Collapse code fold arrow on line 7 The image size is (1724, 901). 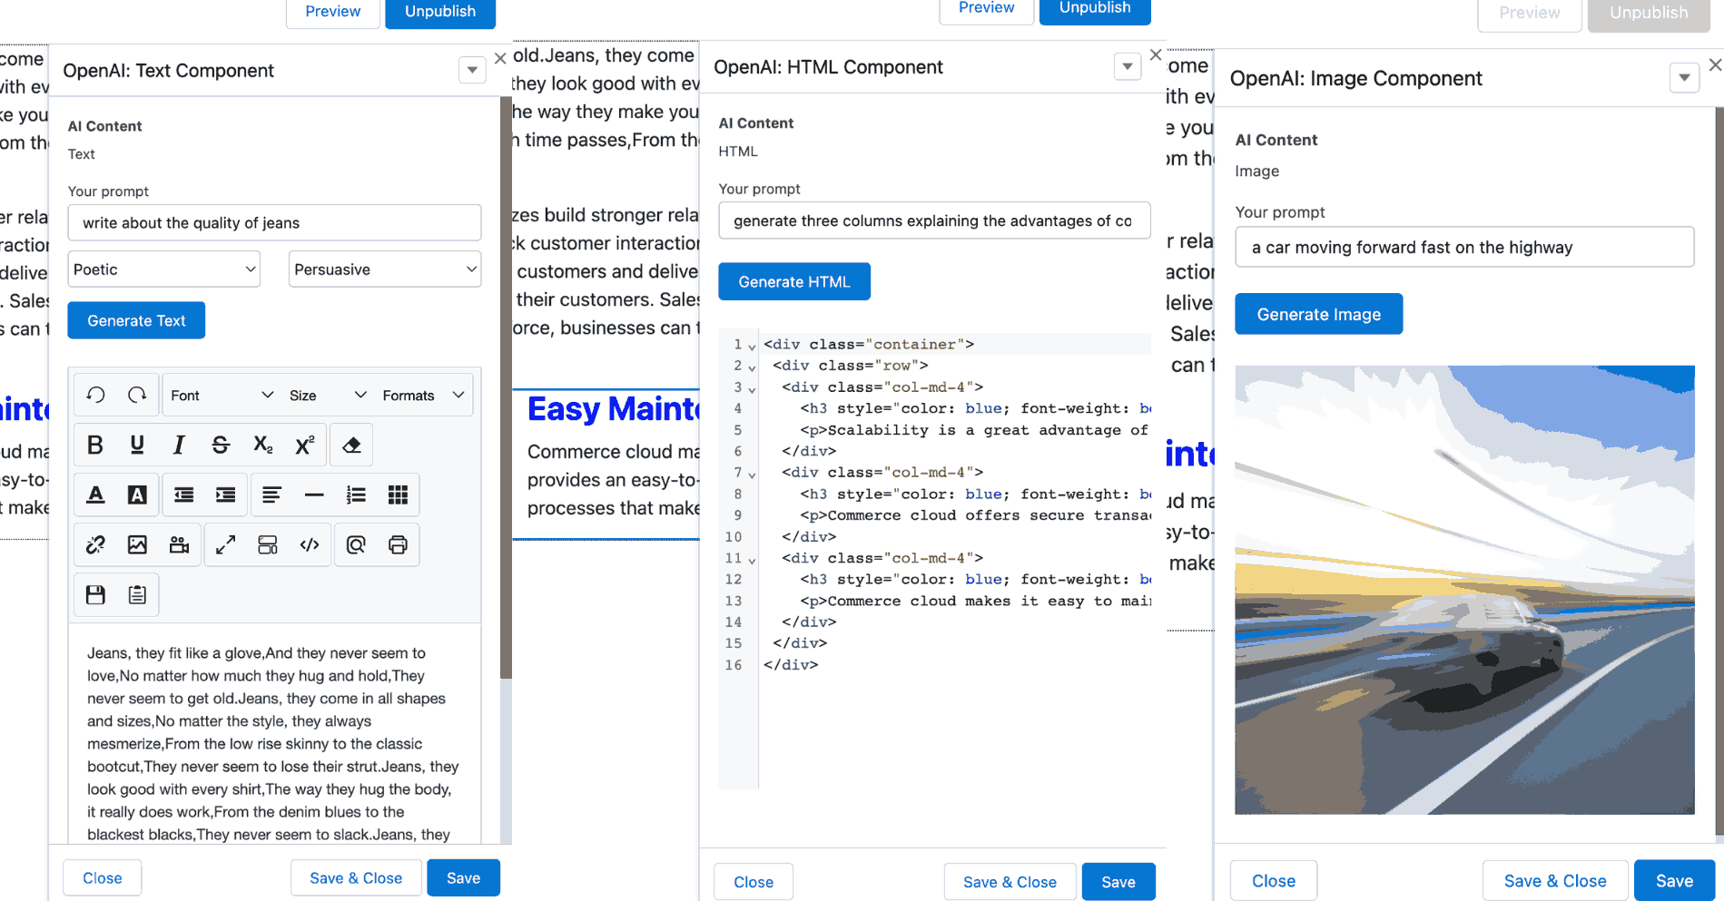pos(752,475)
